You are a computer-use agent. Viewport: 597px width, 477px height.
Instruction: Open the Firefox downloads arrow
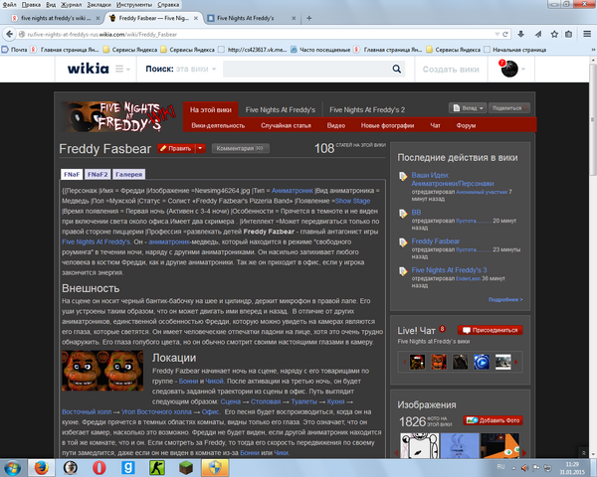(520, 34)
